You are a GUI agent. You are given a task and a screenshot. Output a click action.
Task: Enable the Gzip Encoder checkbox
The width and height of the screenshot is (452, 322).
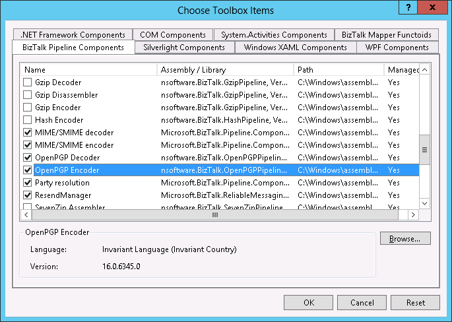[x=28, y=108]
